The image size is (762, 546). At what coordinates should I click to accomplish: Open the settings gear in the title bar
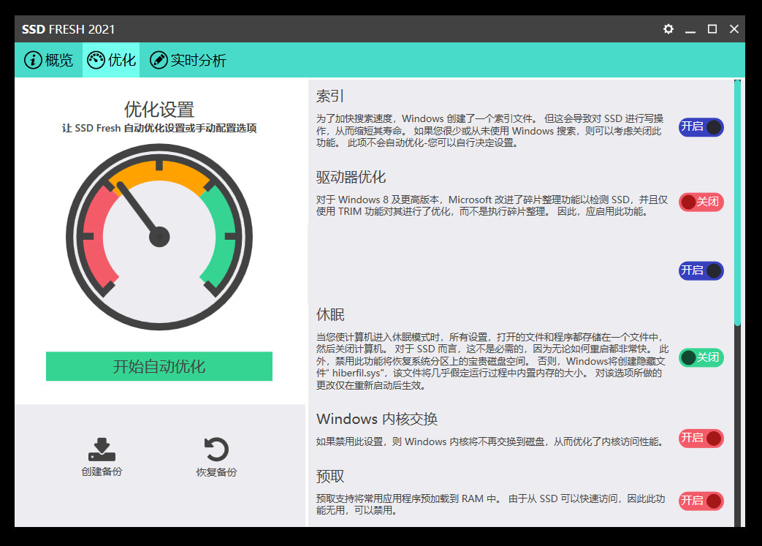pyautogui.click(x=668, y=29)
